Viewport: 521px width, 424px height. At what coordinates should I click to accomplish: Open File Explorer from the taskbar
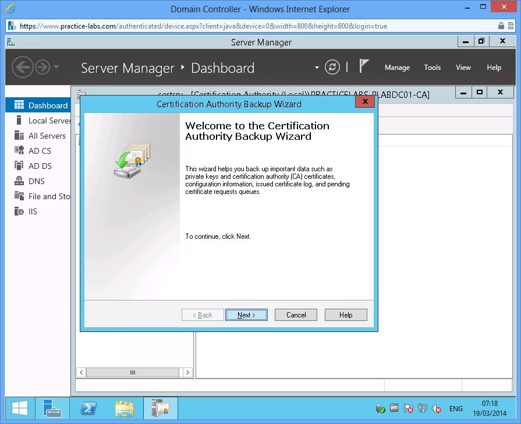(x=125, y=409)
